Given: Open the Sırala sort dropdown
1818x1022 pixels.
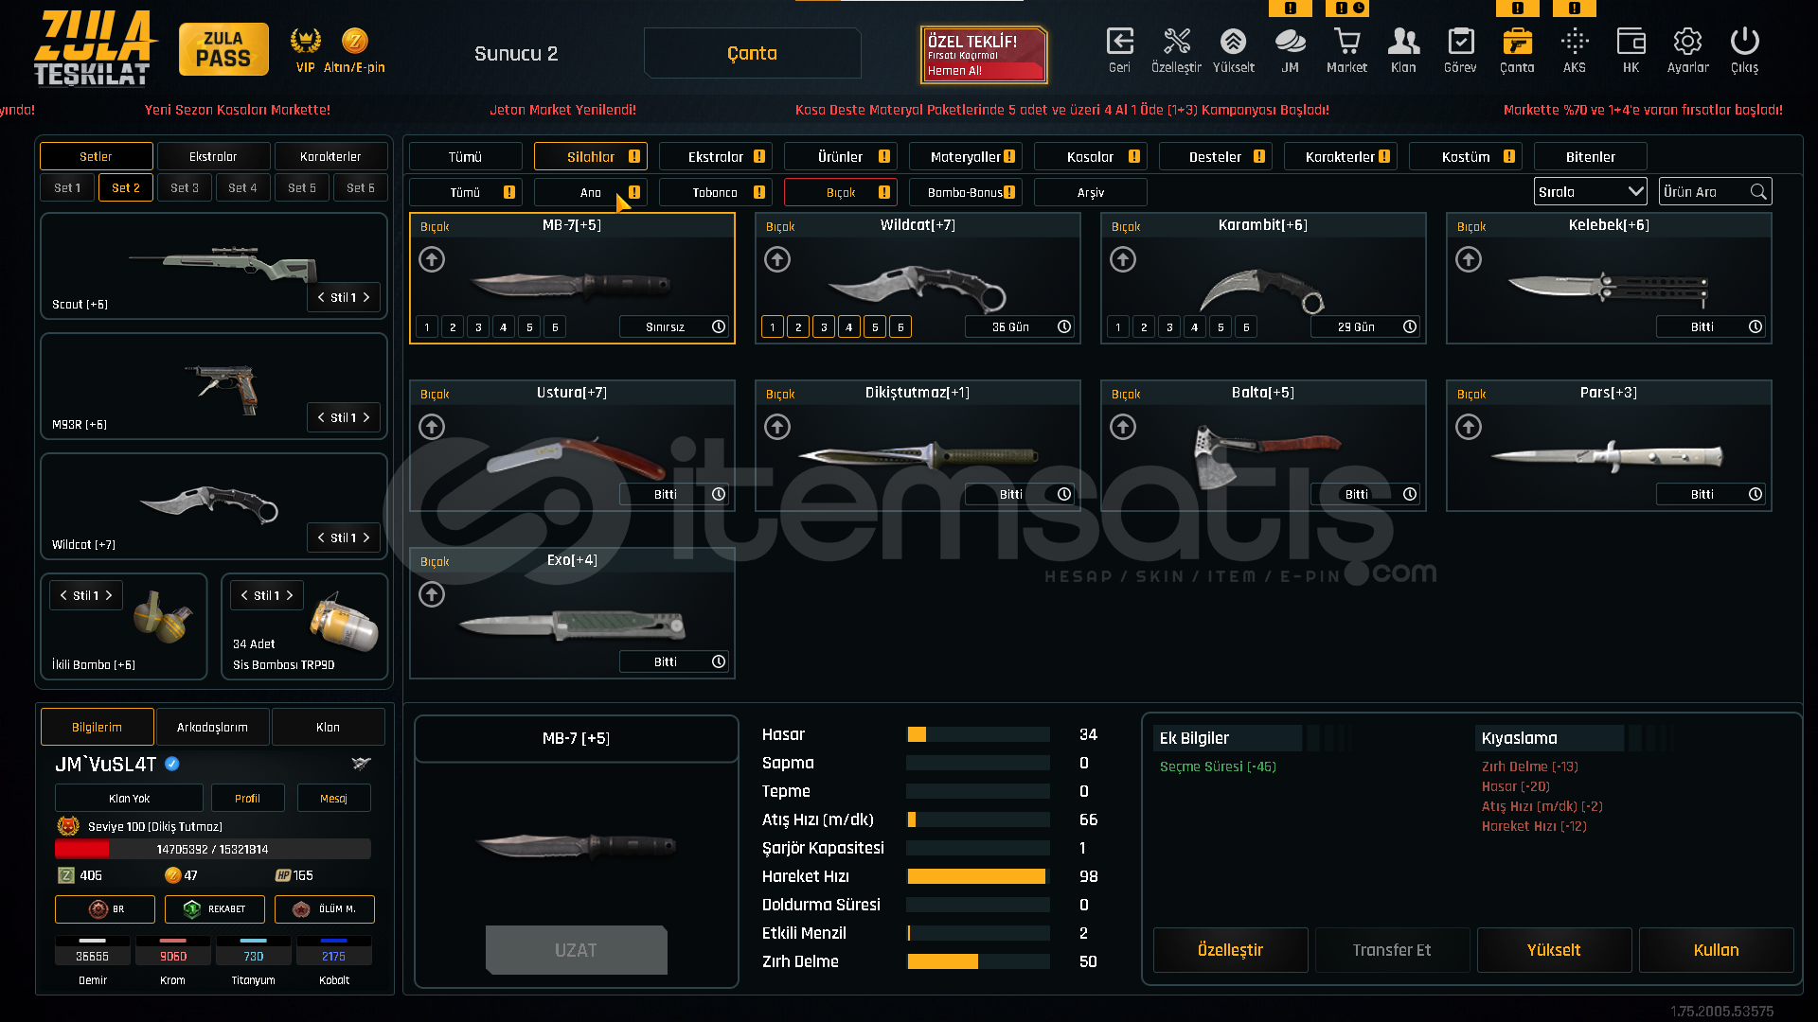Looking at the screenshot, I should pyautogui.click(x=1591, y=191).
